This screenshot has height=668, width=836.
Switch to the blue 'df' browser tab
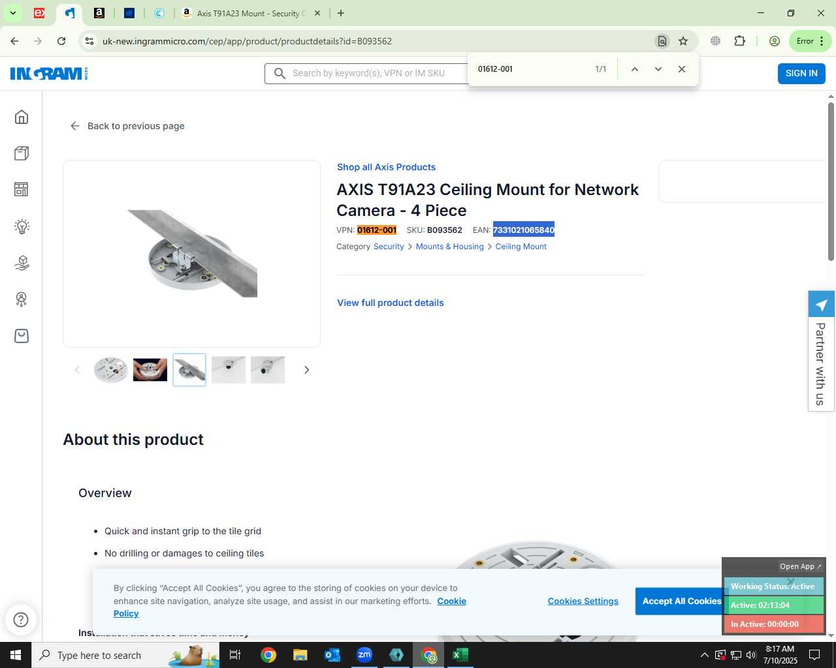[129, 13]
